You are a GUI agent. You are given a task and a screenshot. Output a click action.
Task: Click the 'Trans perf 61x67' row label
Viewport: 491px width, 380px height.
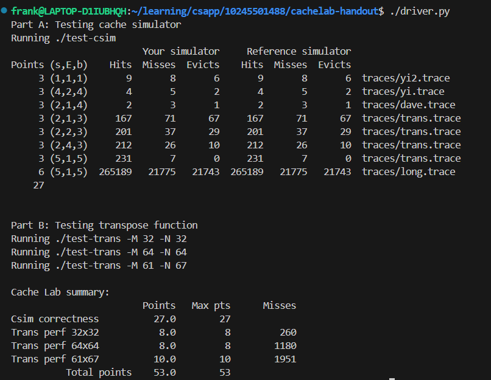(55, 359)
